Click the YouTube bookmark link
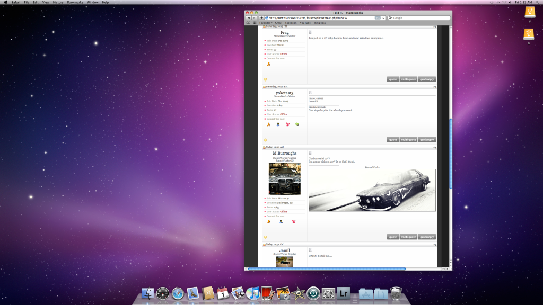543x305 pixels. pyautogui.click(x=305, y=23)
